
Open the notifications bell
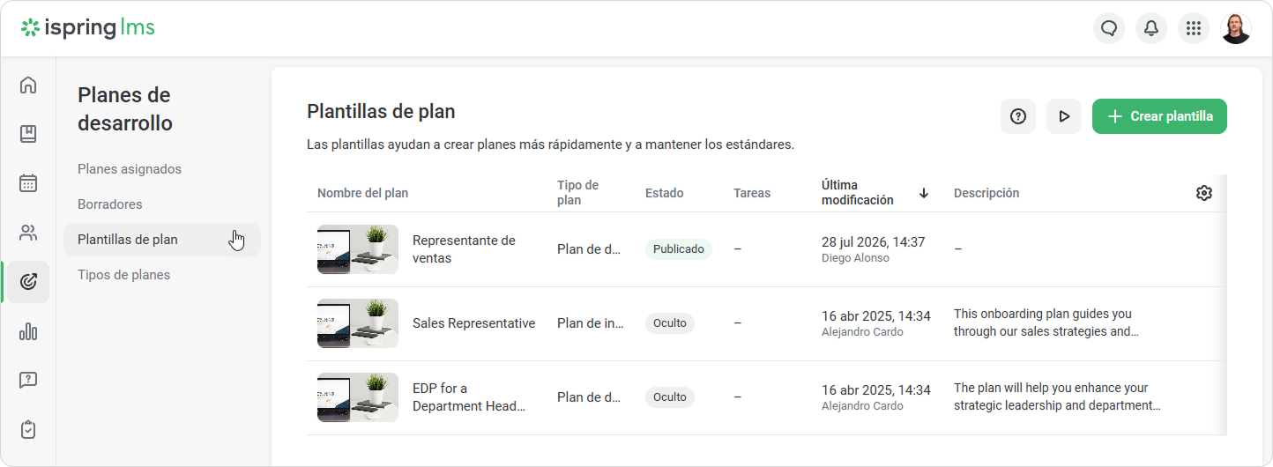pyautogui.click(x=1151, y=28)
